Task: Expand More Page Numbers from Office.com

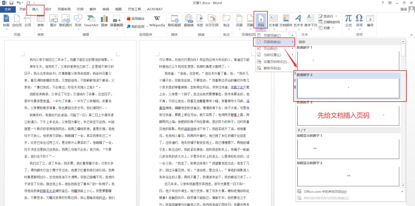Action: click(x=351, y=192)
